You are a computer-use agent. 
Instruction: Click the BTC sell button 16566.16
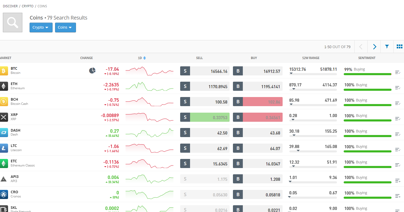(205, 71)
